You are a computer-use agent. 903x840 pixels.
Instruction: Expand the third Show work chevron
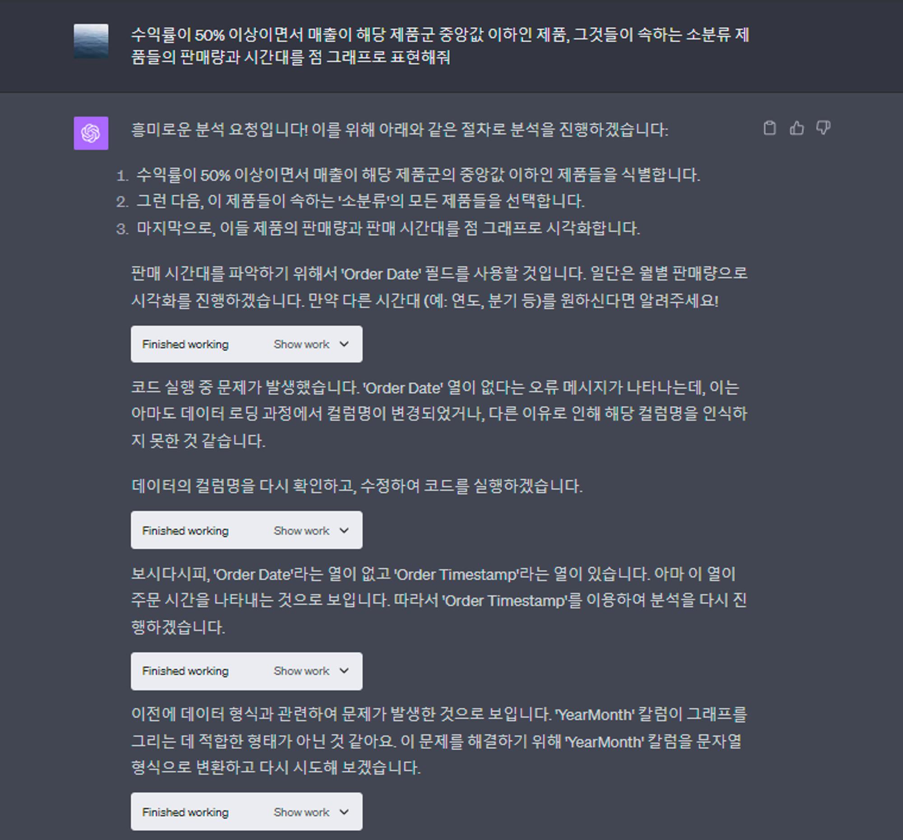(x=344, y=671)
